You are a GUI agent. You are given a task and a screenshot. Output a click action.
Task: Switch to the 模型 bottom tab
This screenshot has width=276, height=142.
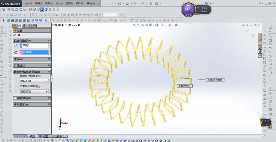pos(32,136)
